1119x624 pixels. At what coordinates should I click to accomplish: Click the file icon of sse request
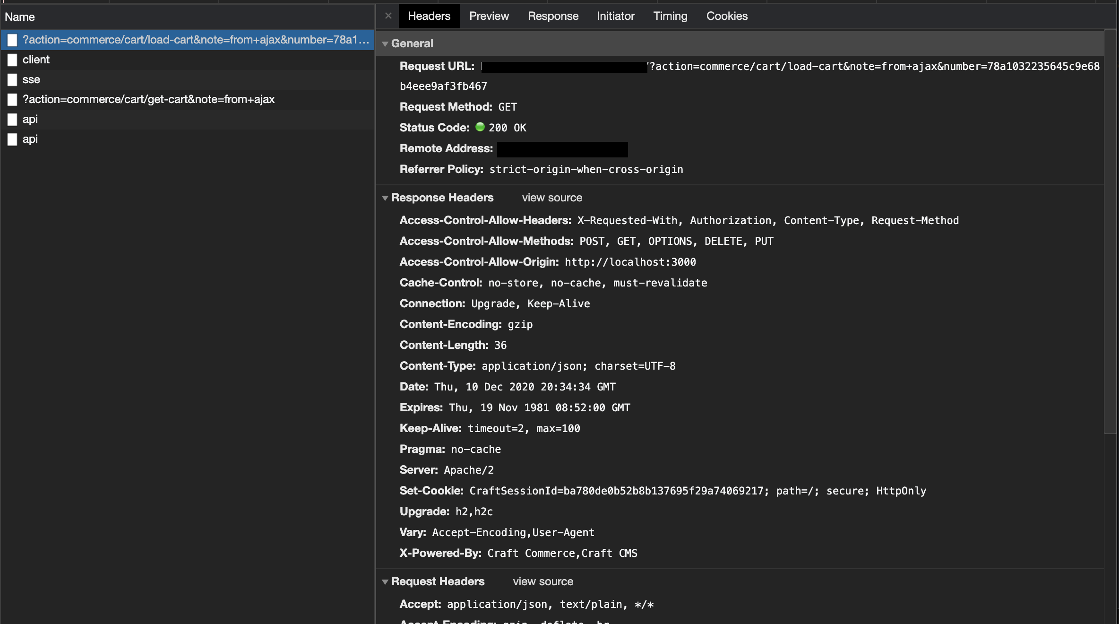click(12, 80)
